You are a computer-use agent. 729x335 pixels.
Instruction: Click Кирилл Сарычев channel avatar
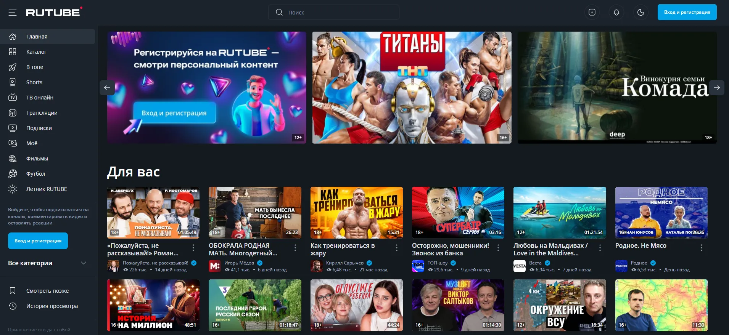tap(317, 266)
